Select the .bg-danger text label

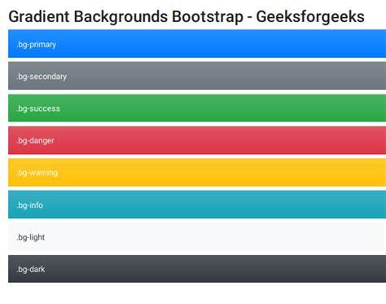click(x=35, y=141)
